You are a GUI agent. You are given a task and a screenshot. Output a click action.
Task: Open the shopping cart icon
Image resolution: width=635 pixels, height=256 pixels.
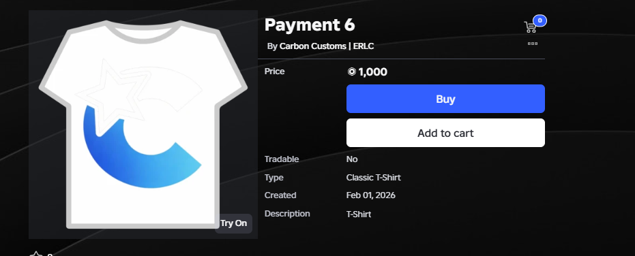530,27
